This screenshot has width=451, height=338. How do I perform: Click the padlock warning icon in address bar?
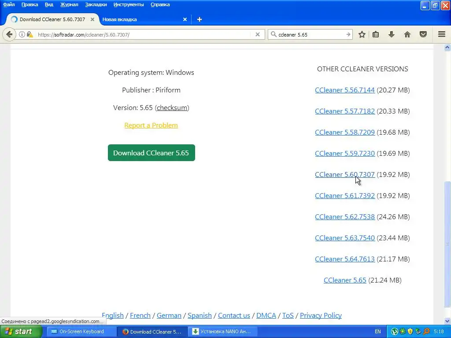click(30, 34)
